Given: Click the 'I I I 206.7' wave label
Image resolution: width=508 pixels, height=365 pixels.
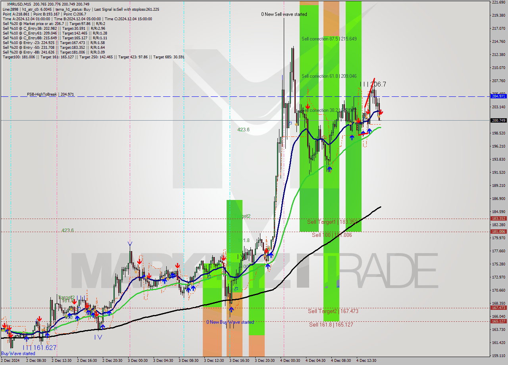Looking at the screenshot, I should 373,84.
